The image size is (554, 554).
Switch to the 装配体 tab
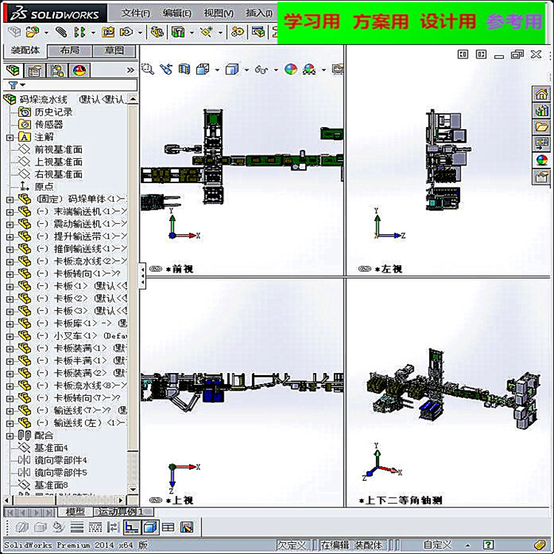[x=24, y=50]
